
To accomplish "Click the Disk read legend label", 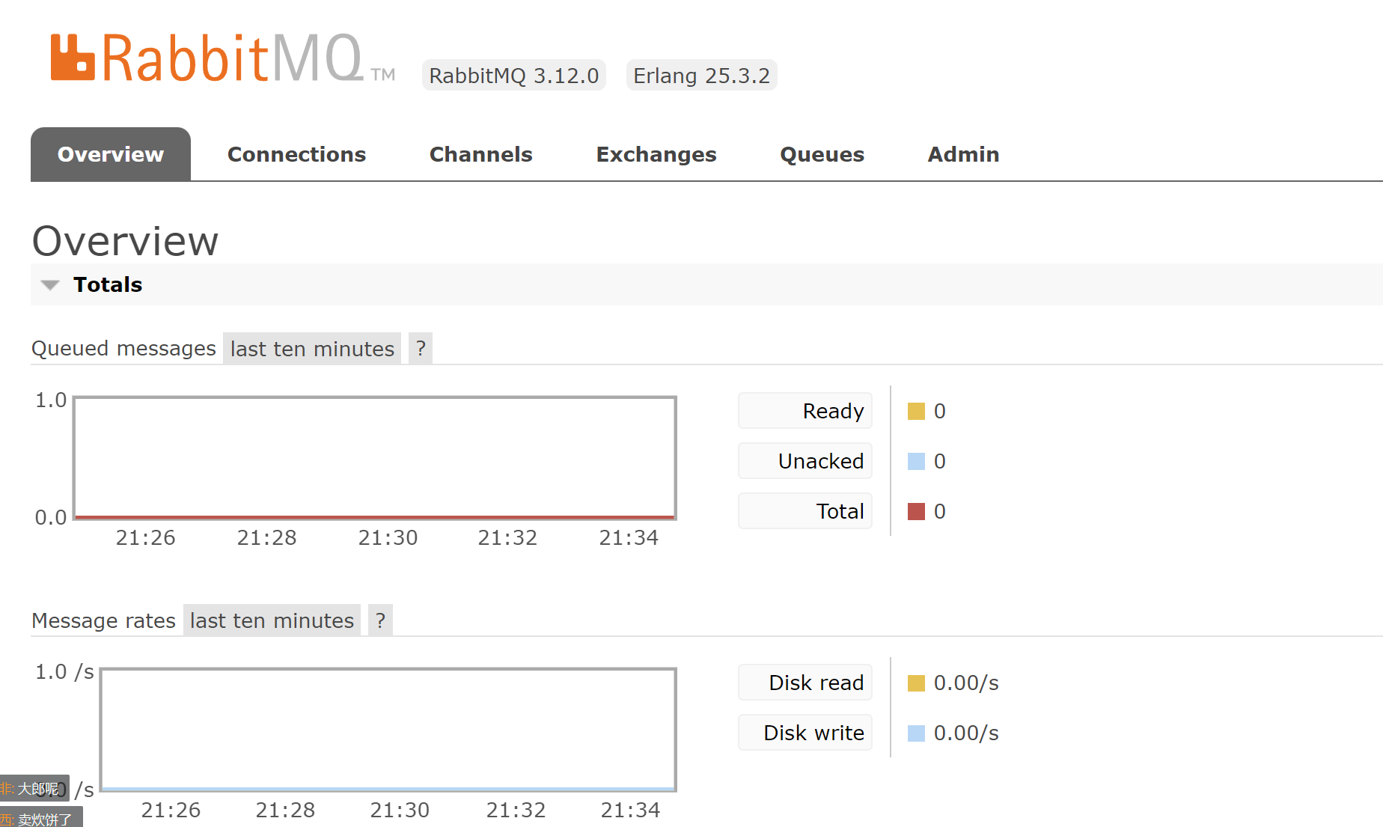I will tap(805, 683).
